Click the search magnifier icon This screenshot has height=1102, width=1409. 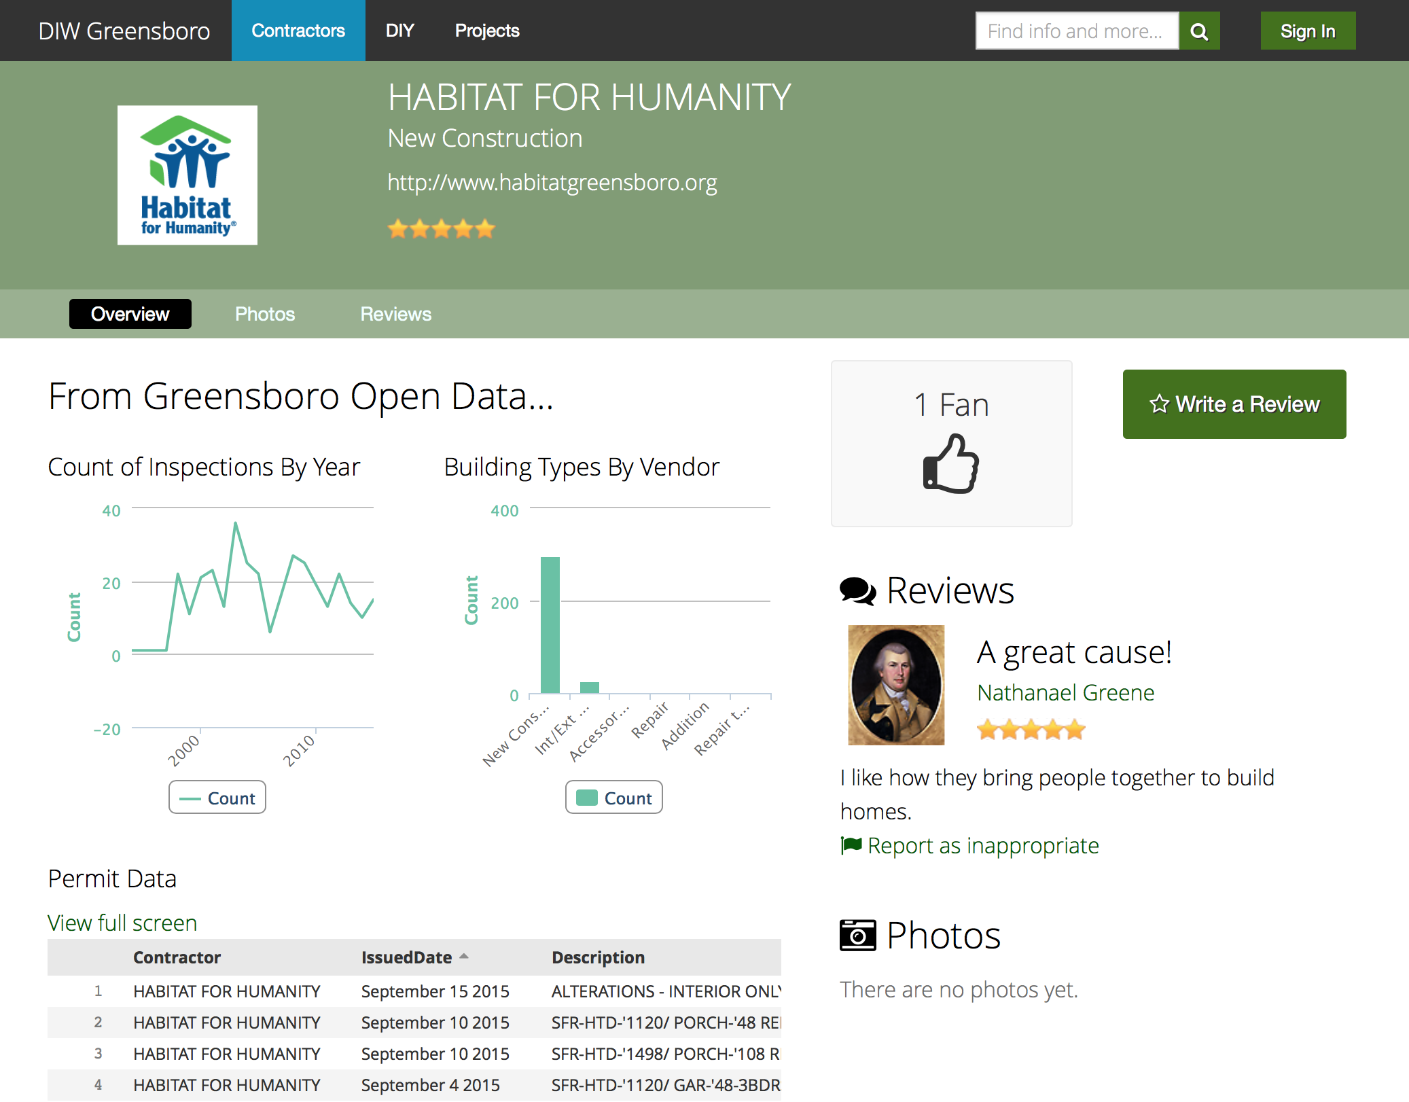point(1199,31)
